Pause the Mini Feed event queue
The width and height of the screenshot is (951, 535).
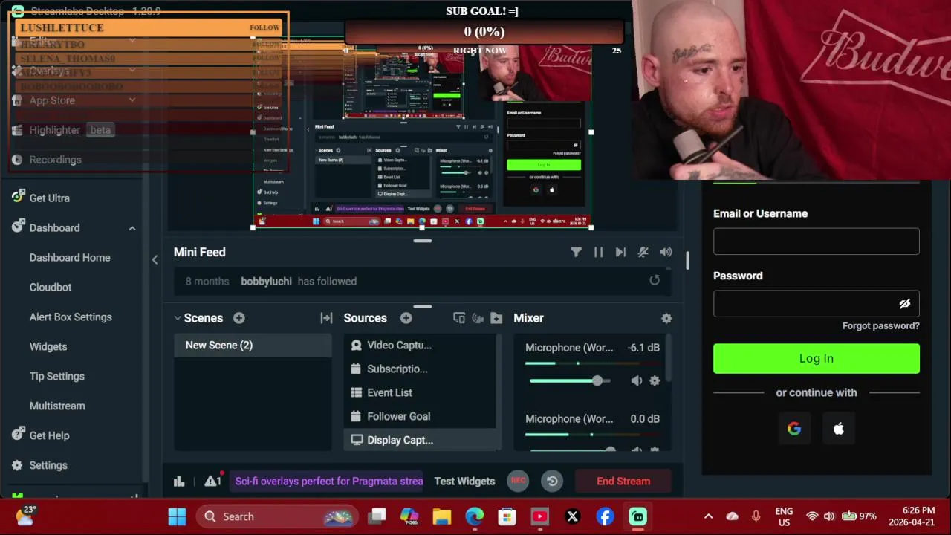coord(598,252)
